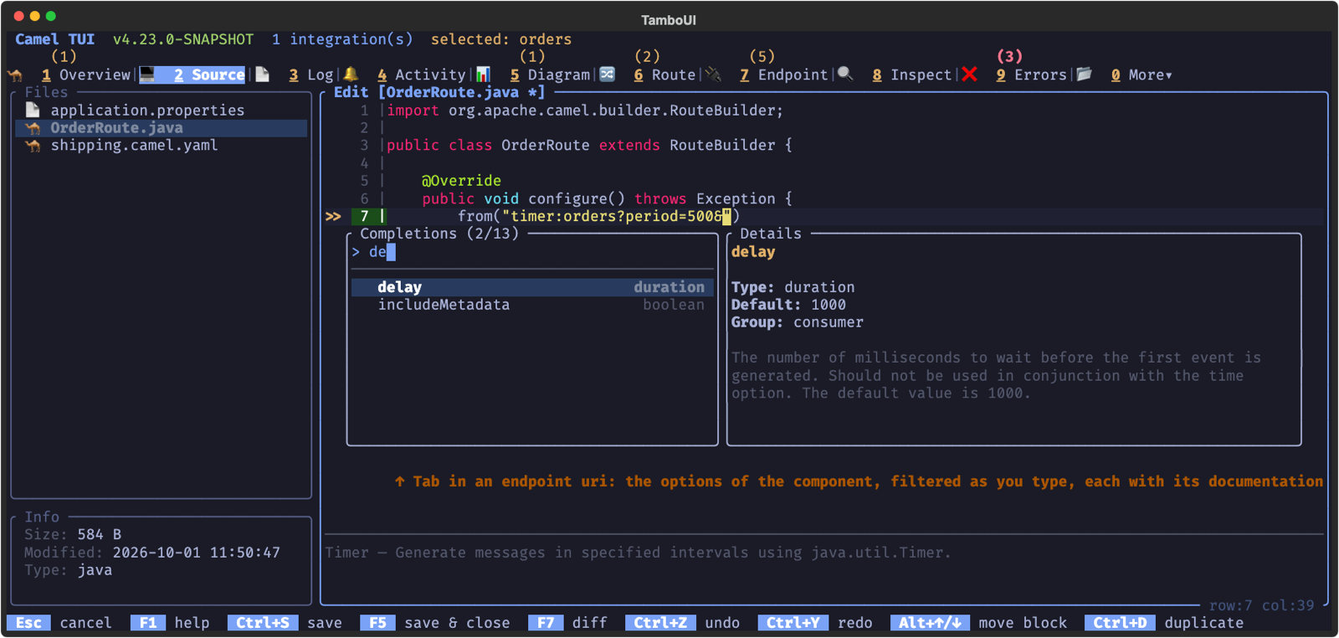Select shipping.camel.yaml in Files list
Image resolution: width=1339 pixels, height=638 pixels.
pos(161,146)
